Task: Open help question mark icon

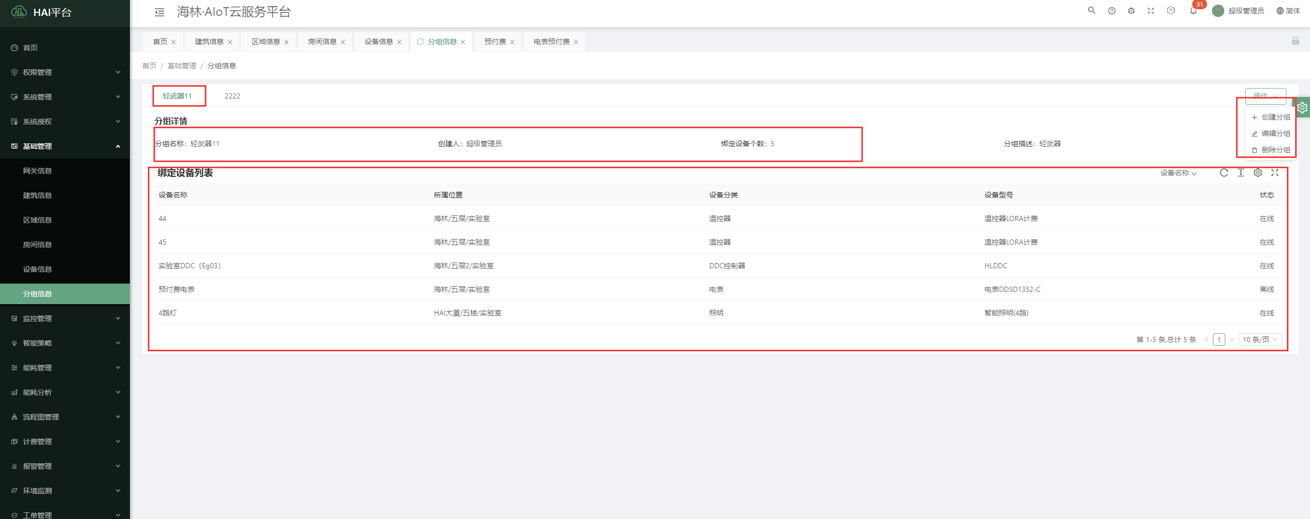Action: (x=1111, y=11)
